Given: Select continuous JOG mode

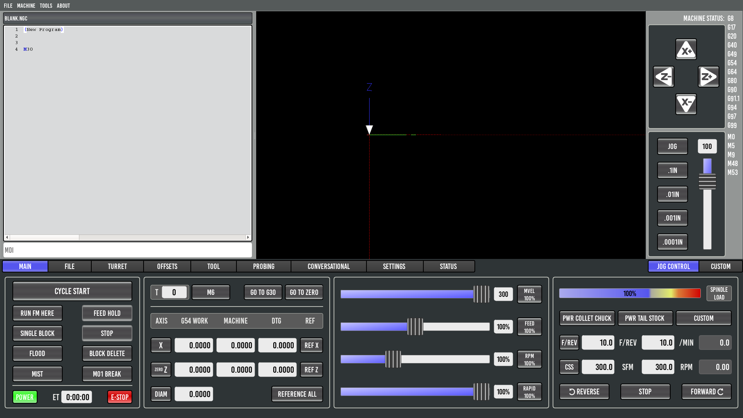Looking at the screenshot, I should (x=673, y=146).
